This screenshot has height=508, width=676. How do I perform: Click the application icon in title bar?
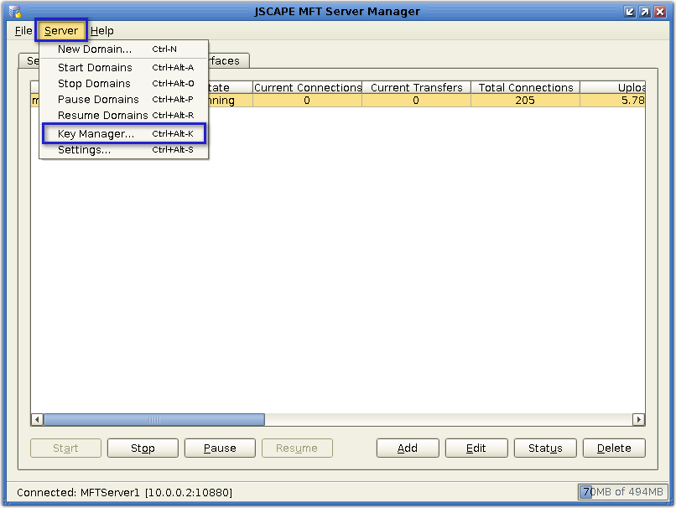pyautogui.click(x=15, y=11)
